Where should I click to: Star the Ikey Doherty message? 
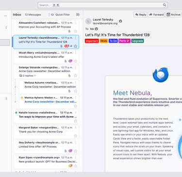(75, 151)
